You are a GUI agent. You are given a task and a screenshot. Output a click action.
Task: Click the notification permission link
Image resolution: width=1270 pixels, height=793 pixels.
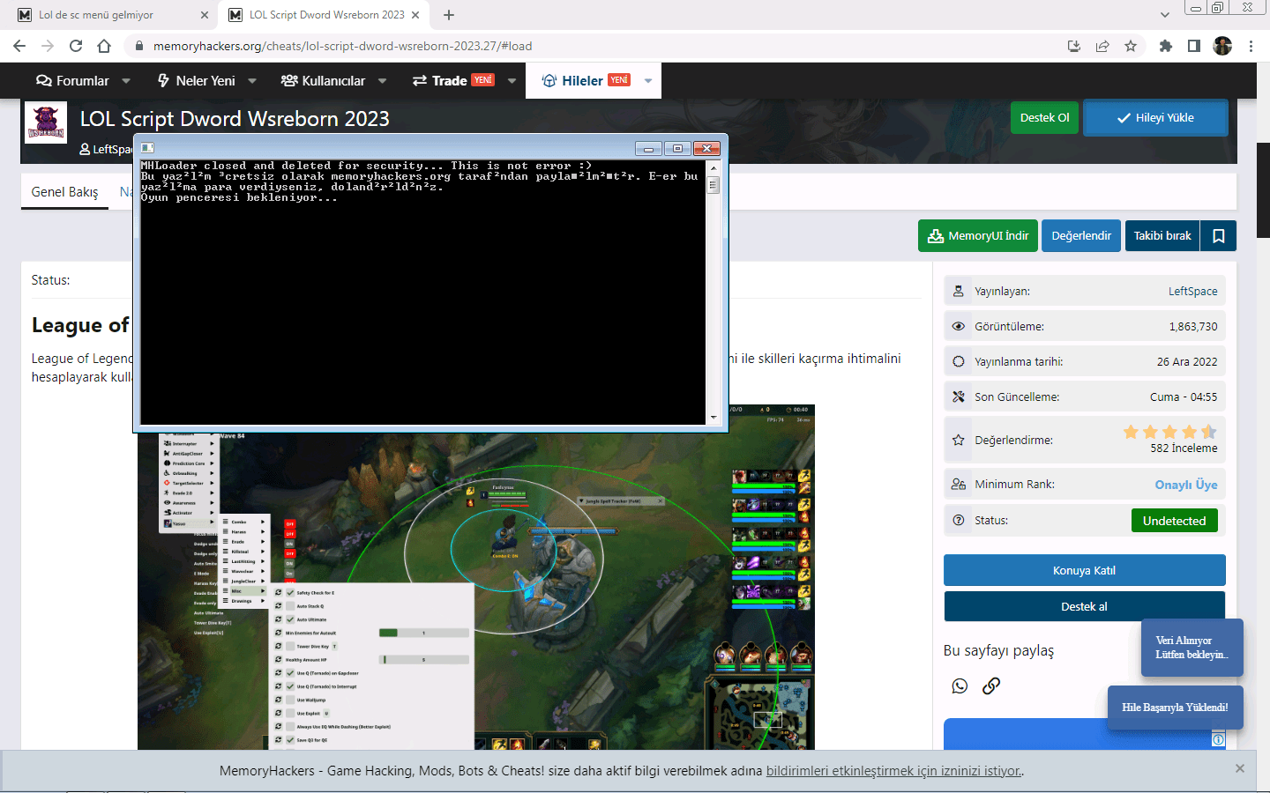[893, 771]
